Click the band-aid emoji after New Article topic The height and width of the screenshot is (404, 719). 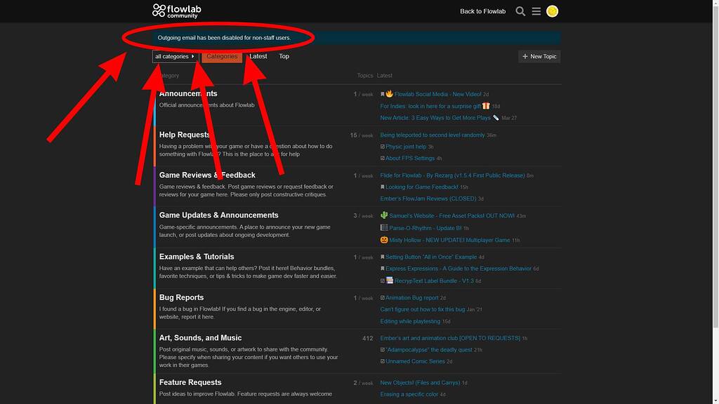click(496, 118)
